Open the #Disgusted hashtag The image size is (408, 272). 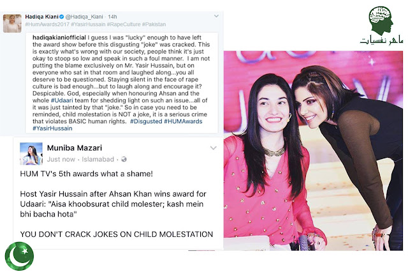(x=146, y=121)
